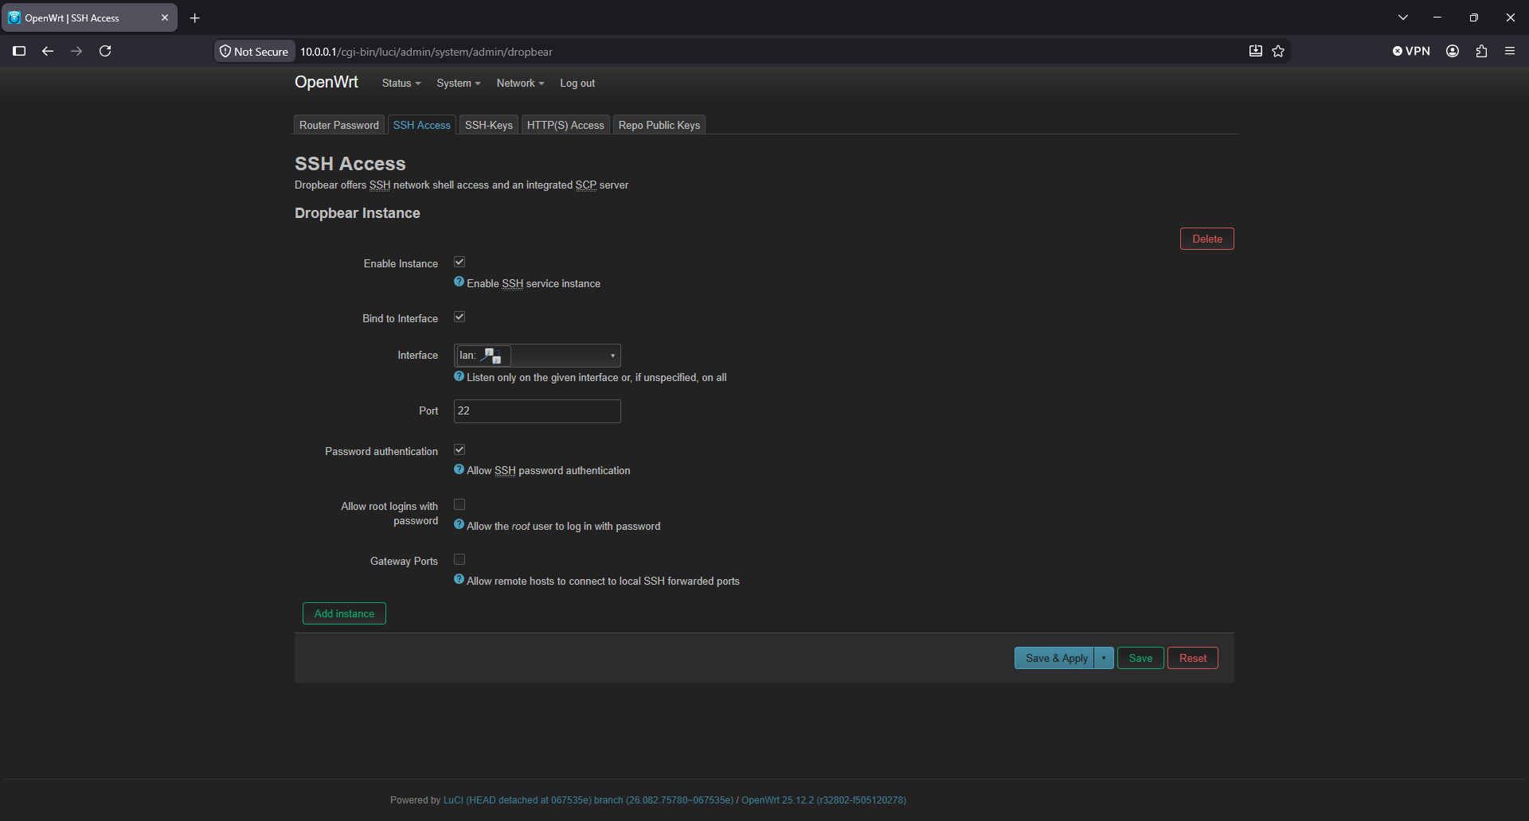Image resolution: width=1529 pixels, height=821 pixels.
Task: Open the LuCI branch footer link
Action: coord(589,800)
